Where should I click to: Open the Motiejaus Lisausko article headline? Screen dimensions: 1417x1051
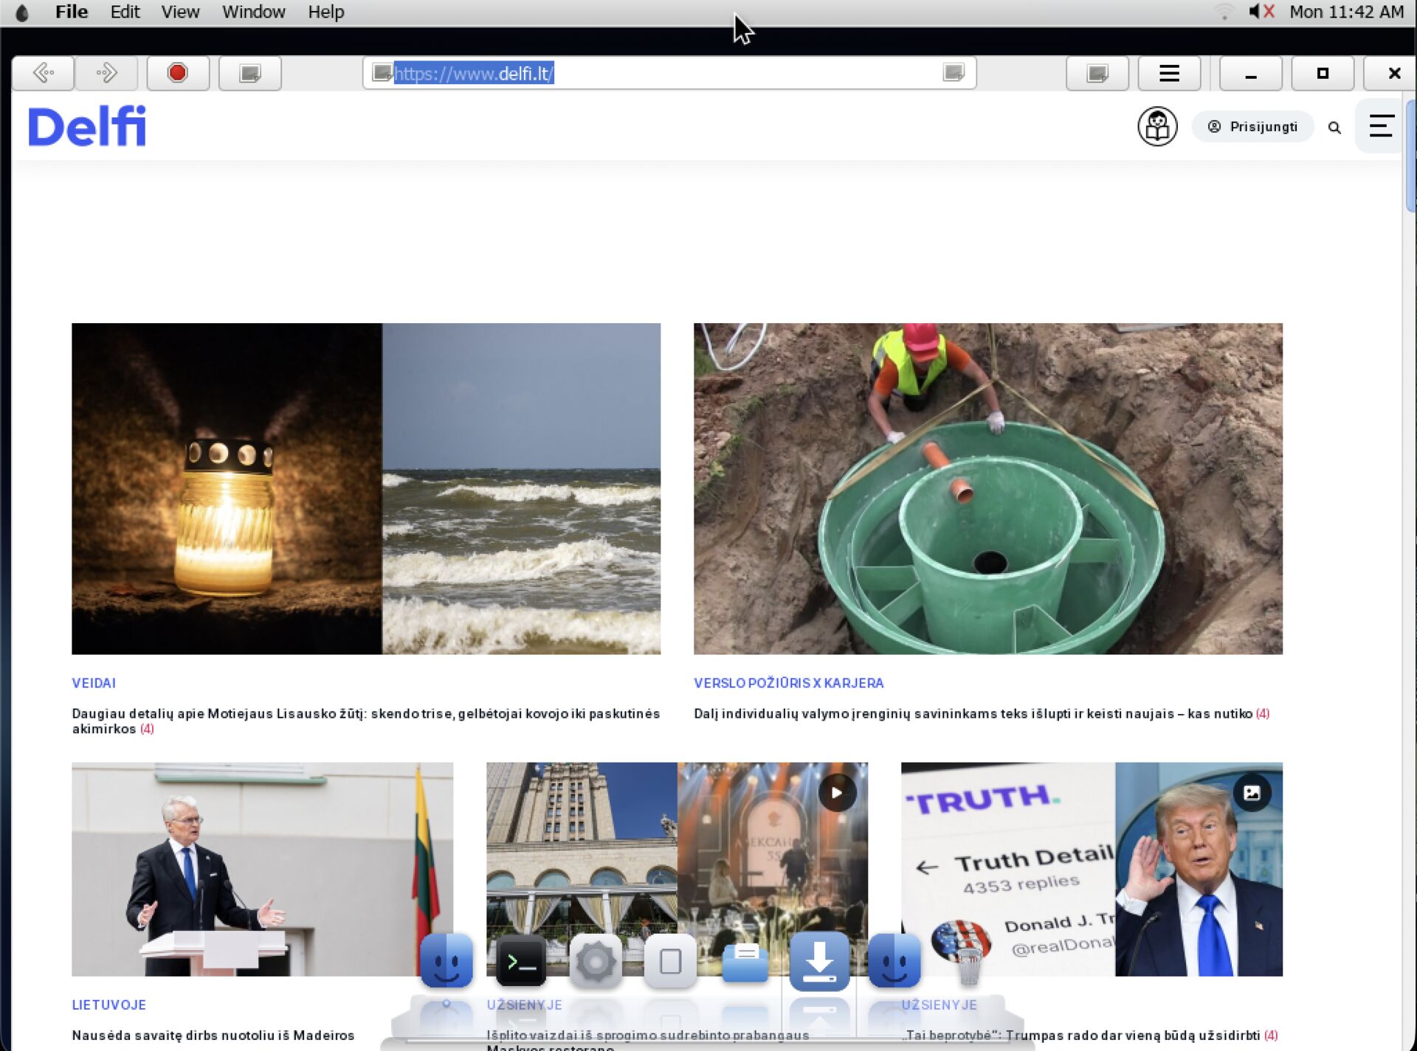pyautogui.click(x=366, y=721)
